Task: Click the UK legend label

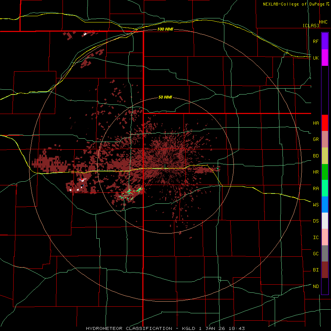Action: pos(316,58)
